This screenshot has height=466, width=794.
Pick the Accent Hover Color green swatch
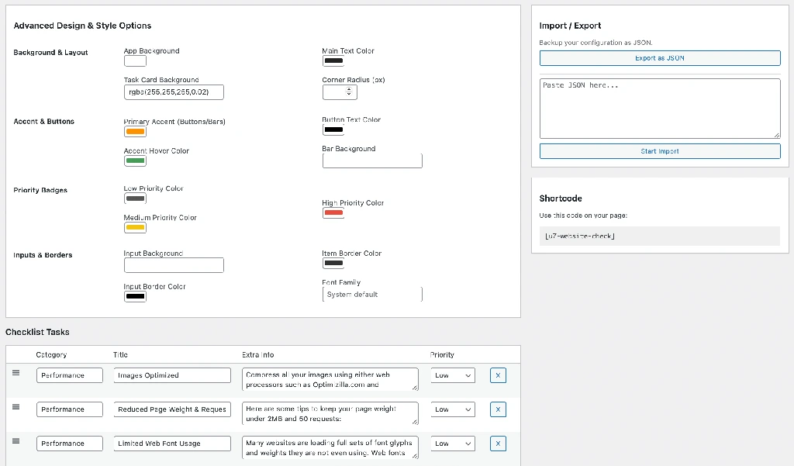(135, 161)
